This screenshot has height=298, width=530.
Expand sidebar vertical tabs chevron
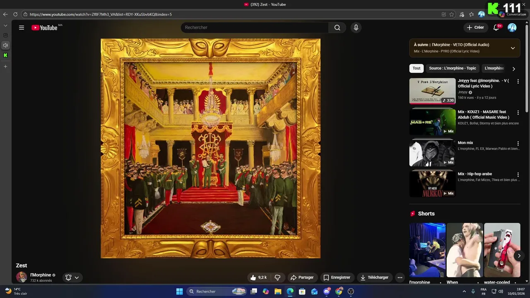tap(5, 26)
